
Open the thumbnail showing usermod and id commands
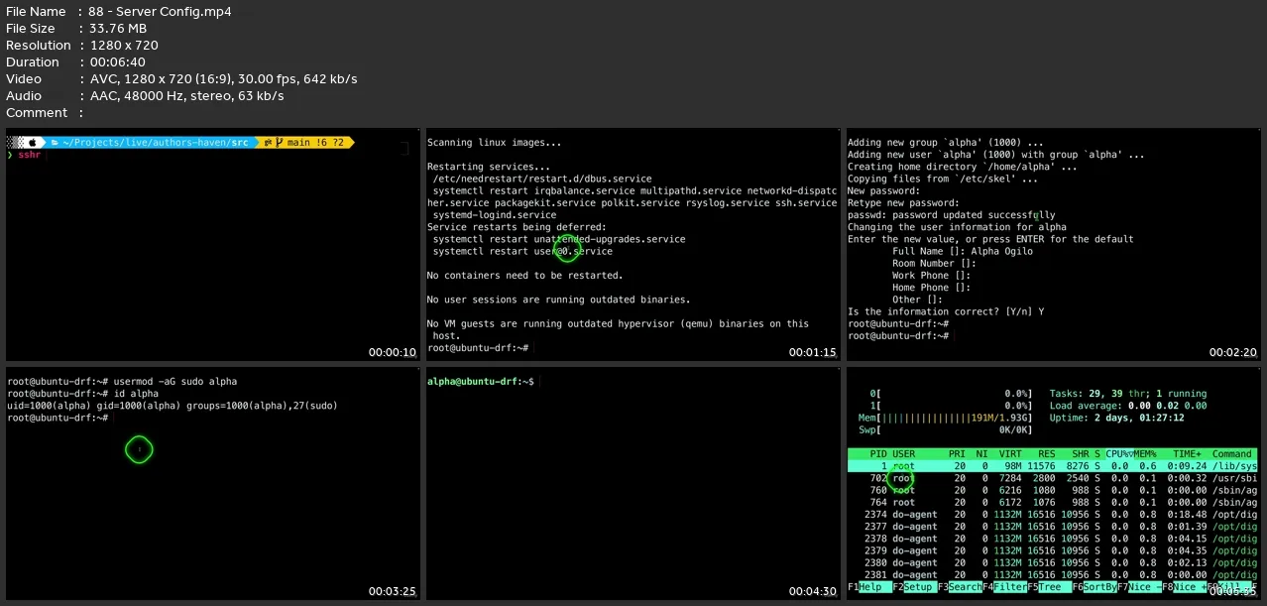pyautogui.click(x=213, y=484)
